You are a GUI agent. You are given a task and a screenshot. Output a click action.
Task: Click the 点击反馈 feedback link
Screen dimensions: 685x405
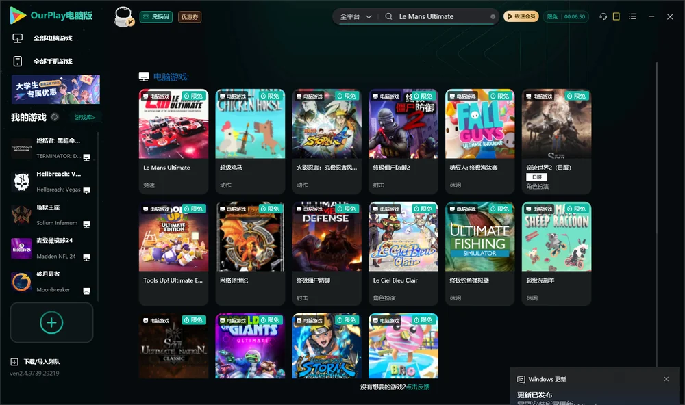pos(418,387)
